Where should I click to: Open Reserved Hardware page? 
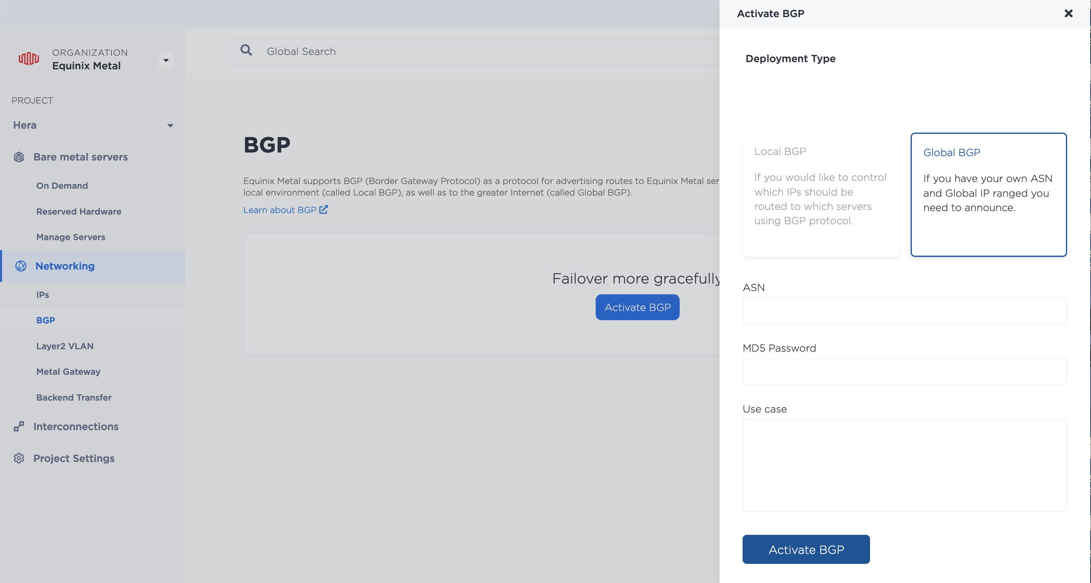point(79,211)
